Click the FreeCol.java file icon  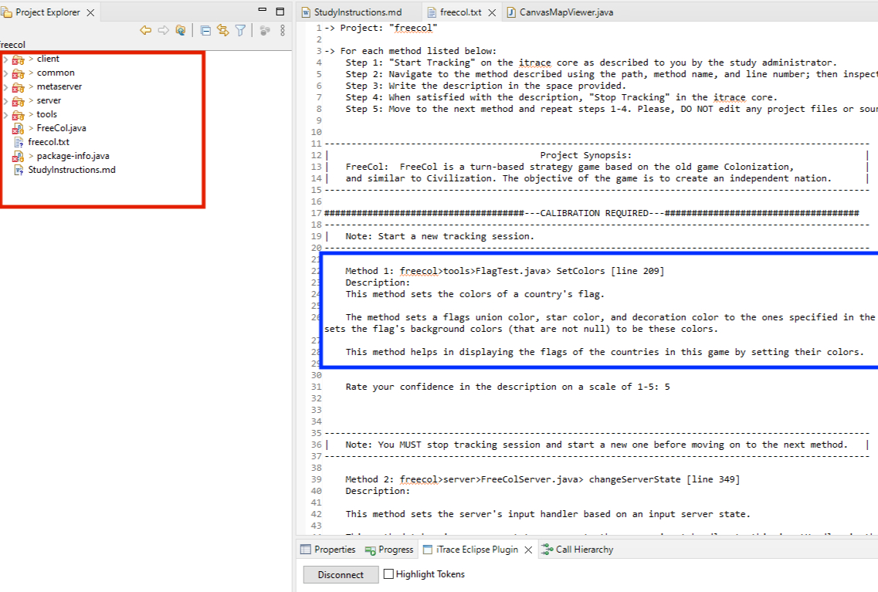(x=18, y=129)
